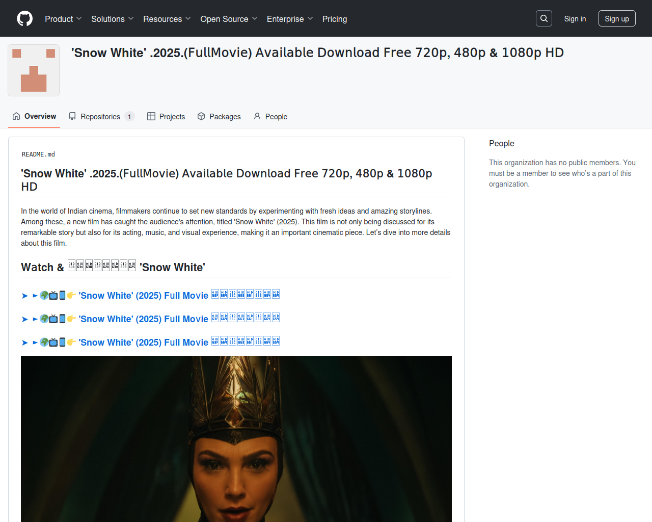This screenshot has width=652, height=522.
Task: Click the People person icon
Action: click(x=257, y=116)
